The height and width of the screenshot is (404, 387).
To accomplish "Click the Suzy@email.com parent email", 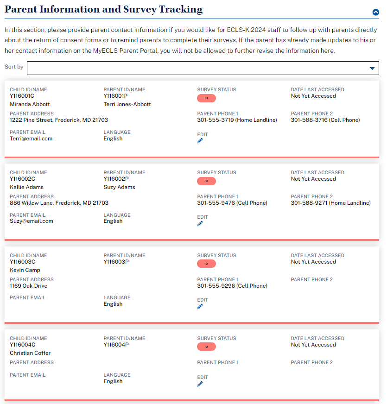I will [x=32, y=221].
